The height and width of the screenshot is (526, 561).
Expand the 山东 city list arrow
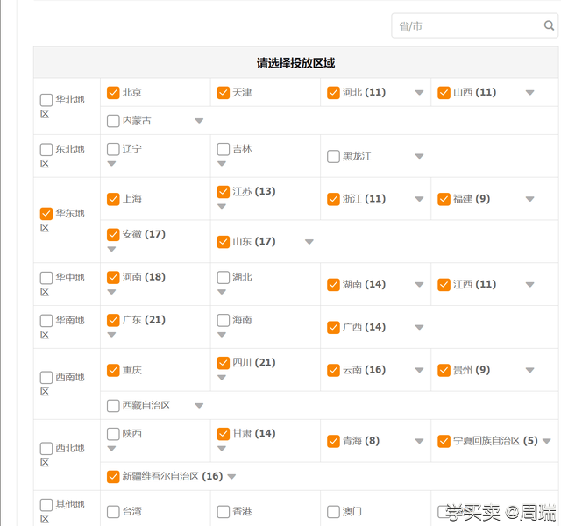click(309, 242)
